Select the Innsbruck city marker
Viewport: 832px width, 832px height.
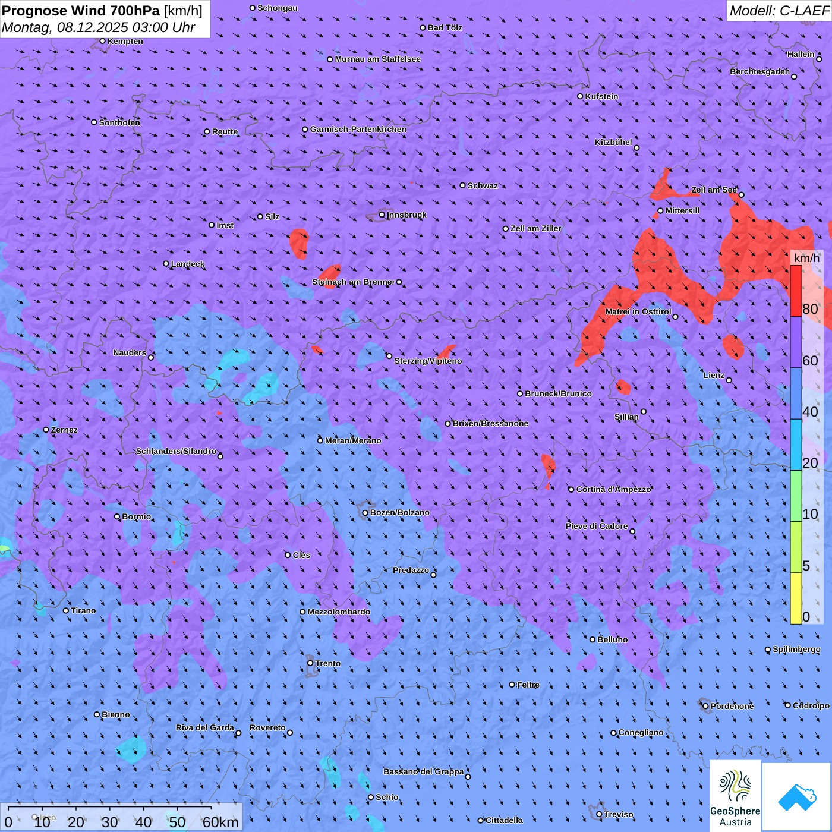382,215
